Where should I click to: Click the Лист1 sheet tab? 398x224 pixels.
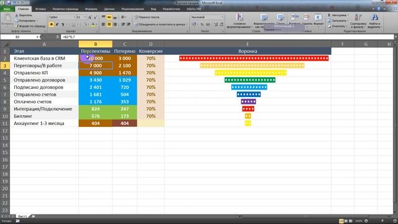tap(22, 217)
